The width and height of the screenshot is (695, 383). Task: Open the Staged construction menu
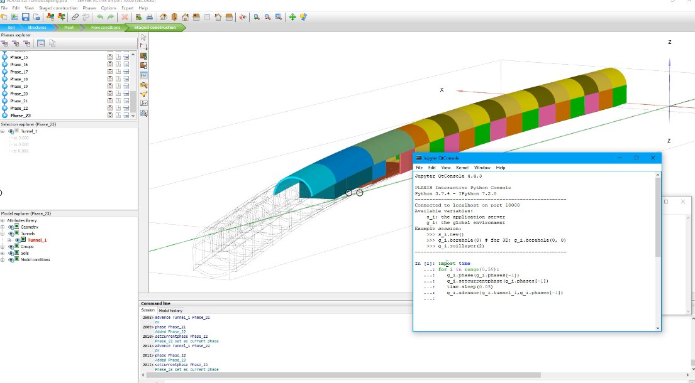[58, 8]
